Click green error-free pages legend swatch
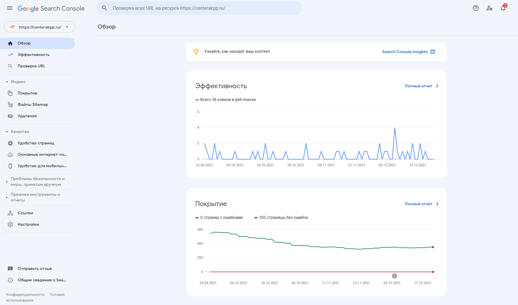 [256, 218]
